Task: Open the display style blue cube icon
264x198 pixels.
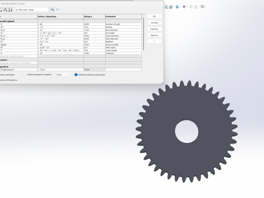Action: coord(177,7)
